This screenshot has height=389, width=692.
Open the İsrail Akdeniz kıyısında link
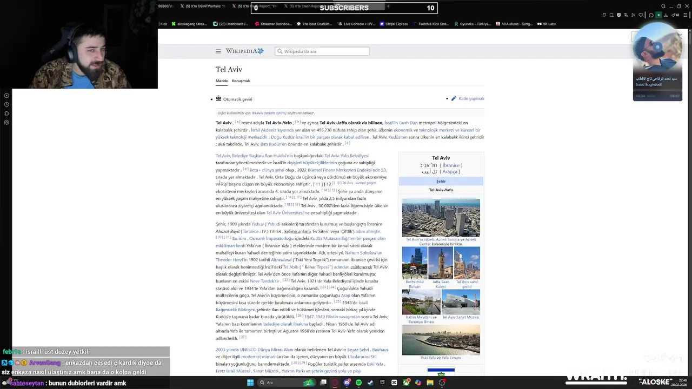coord(272,130)
